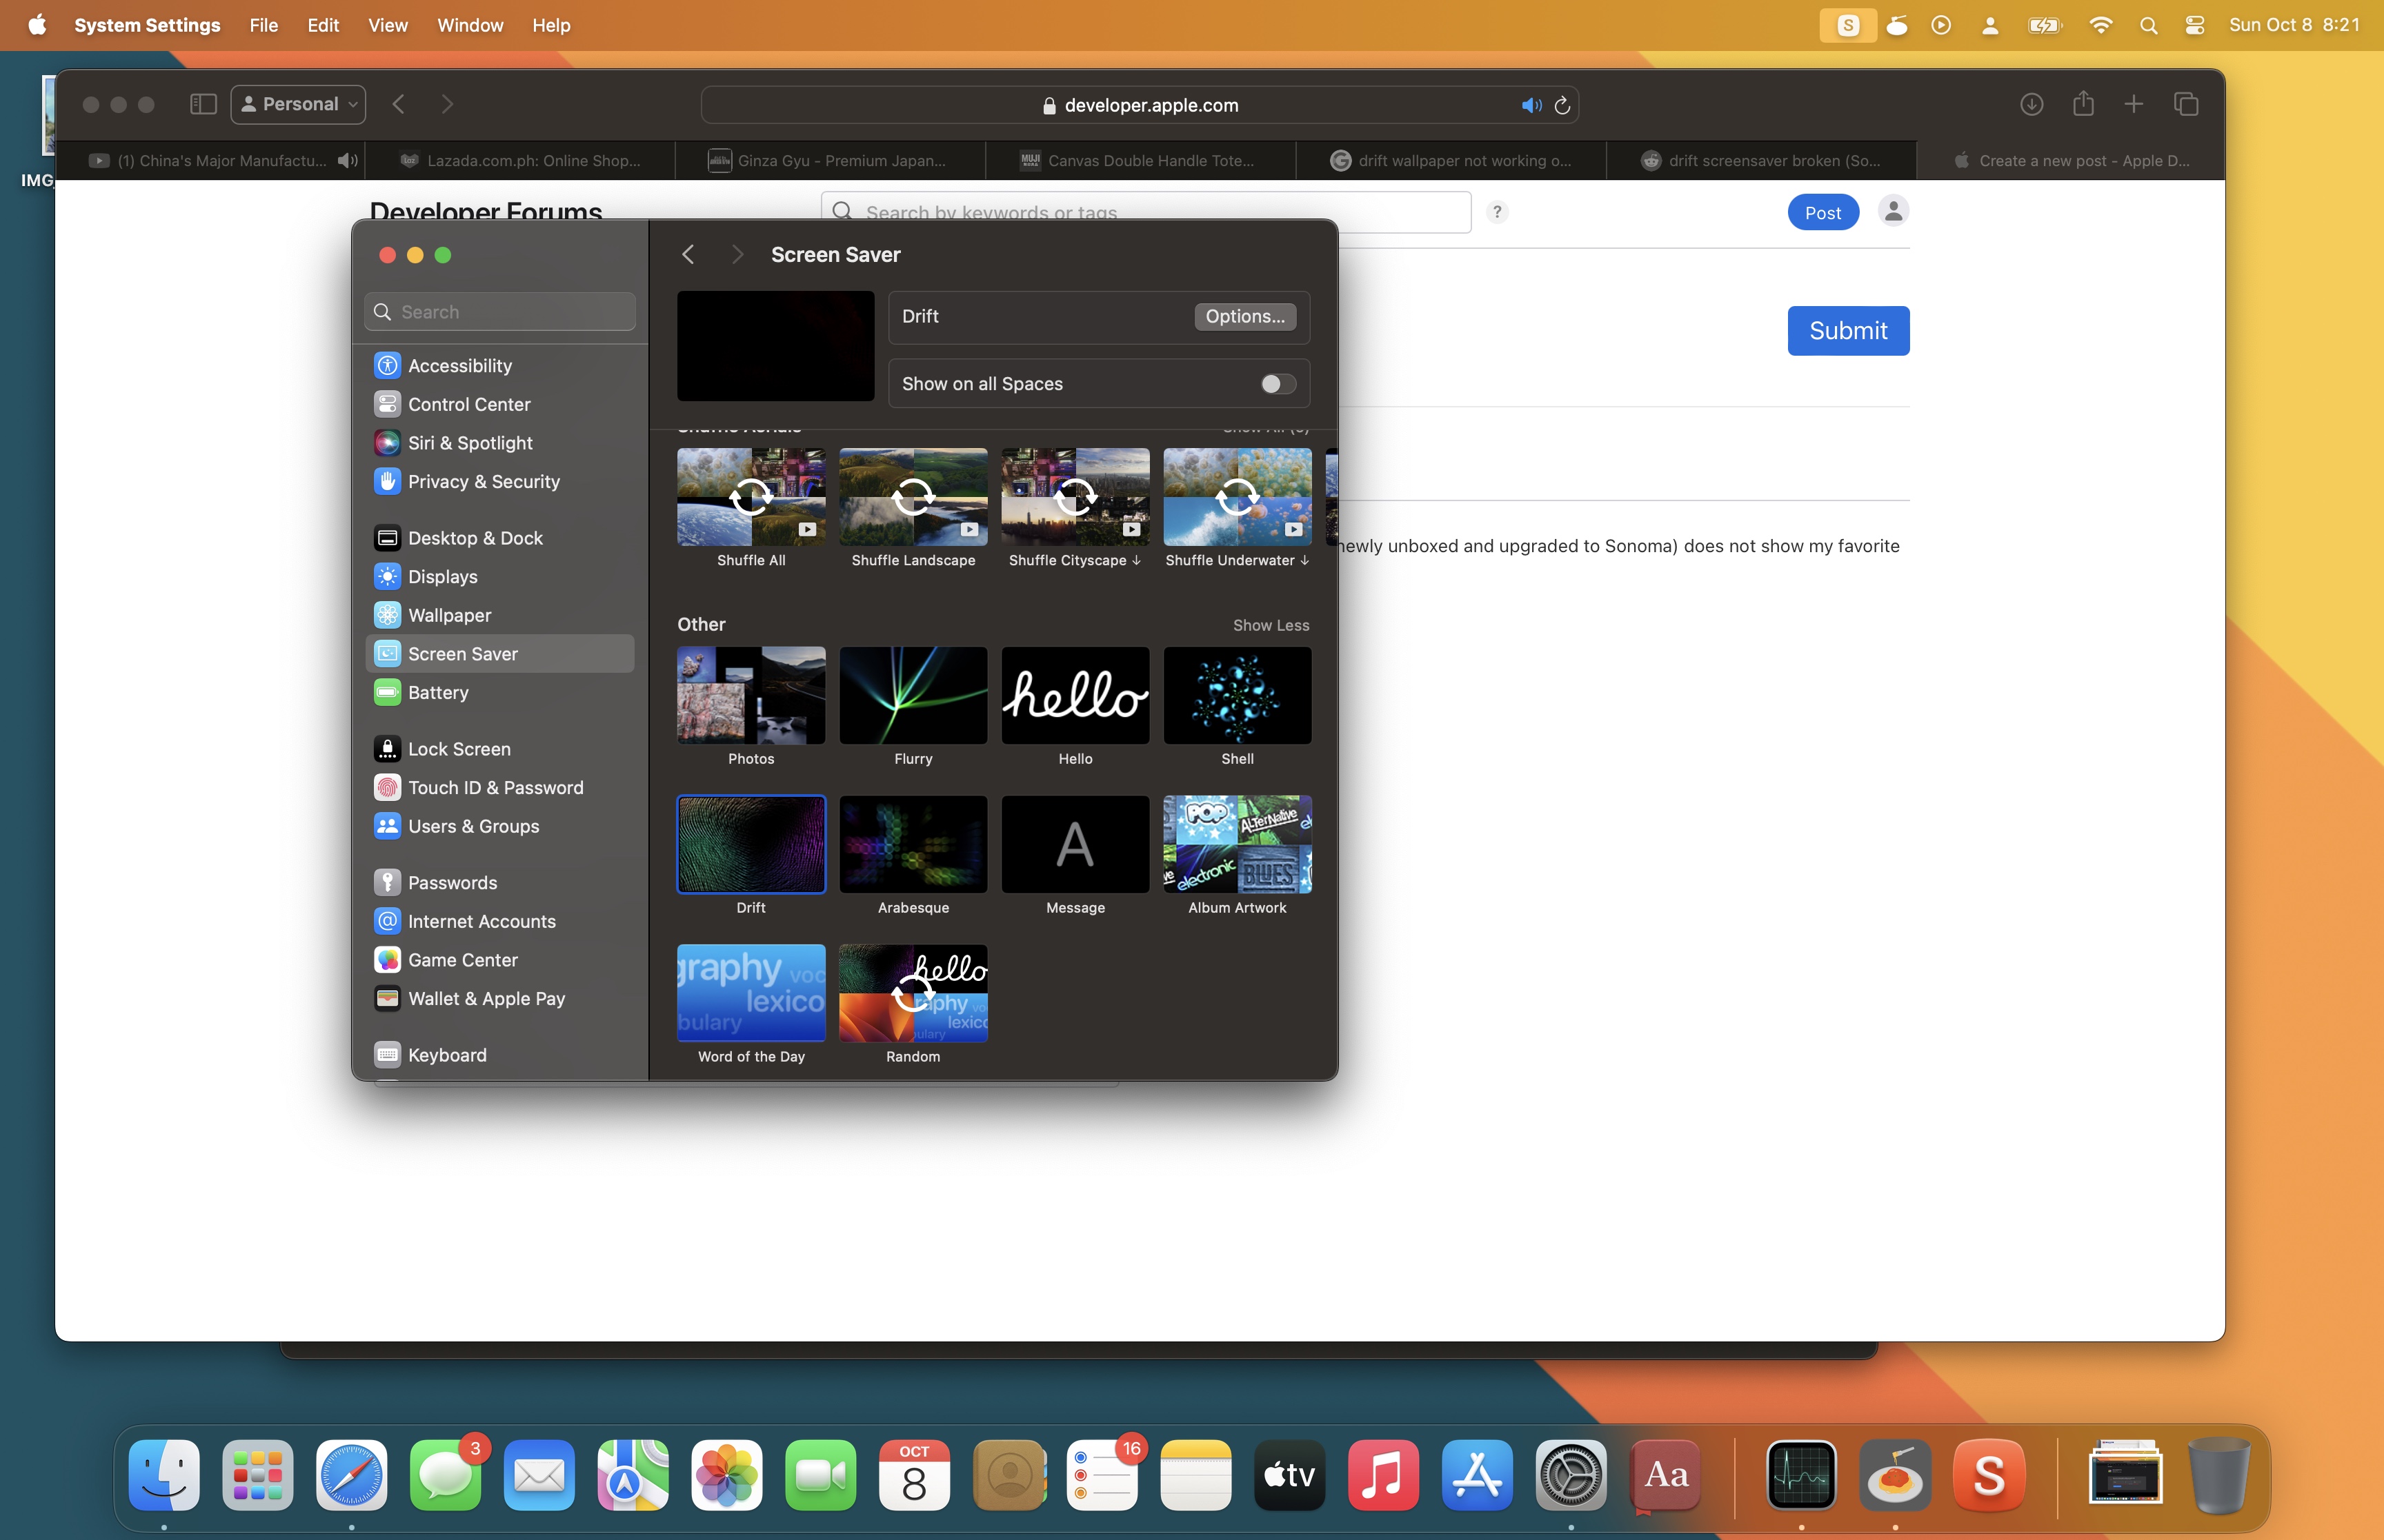Select the Wallpaper sidebar icon

coord(387,615)
